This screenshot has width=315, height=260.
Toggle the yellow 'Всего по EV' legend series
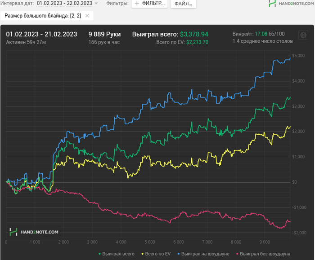coord(157,254)
